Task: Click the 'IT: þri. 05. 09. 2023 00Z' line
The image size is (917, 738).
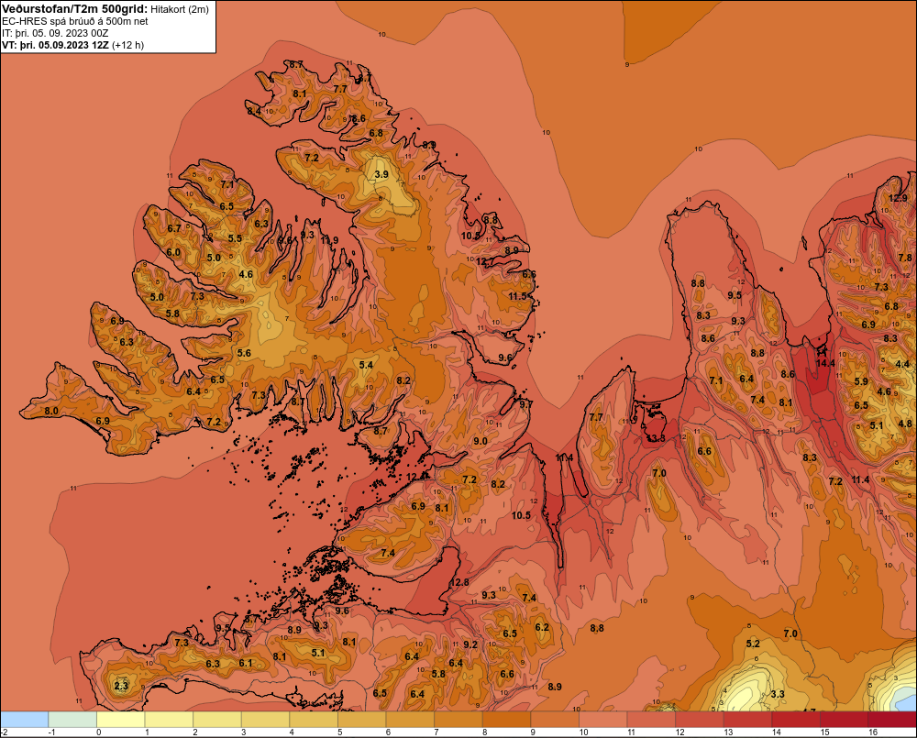Action: tap(55, 33)
